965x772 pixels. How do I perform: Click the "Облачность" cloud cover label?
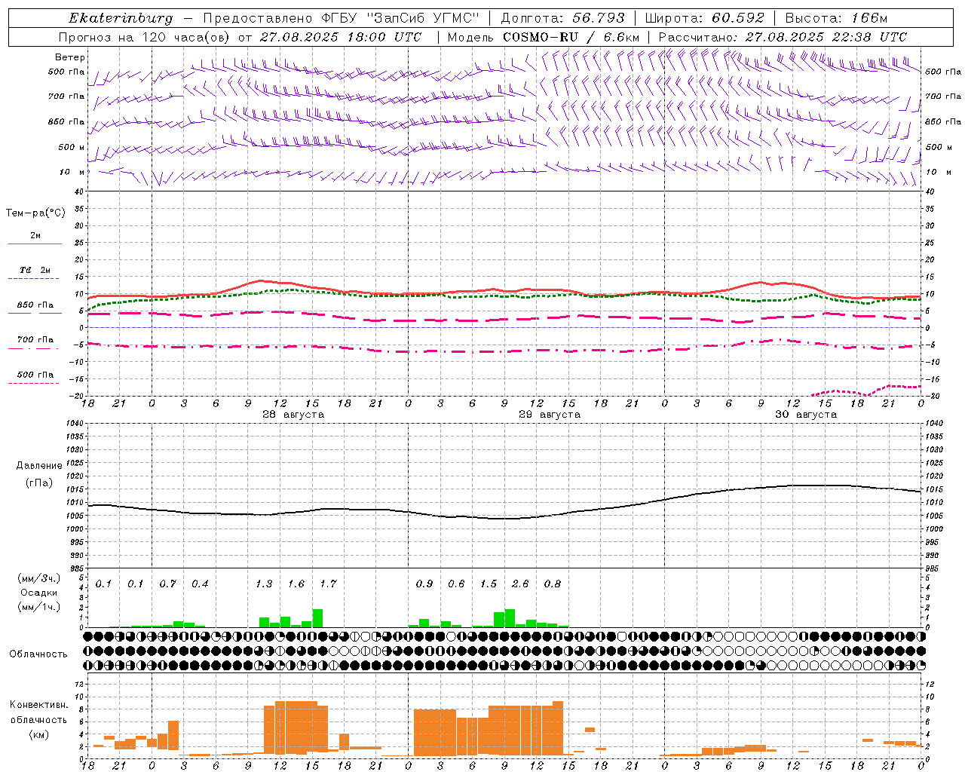pyautogui.click(x=38, y=654)
